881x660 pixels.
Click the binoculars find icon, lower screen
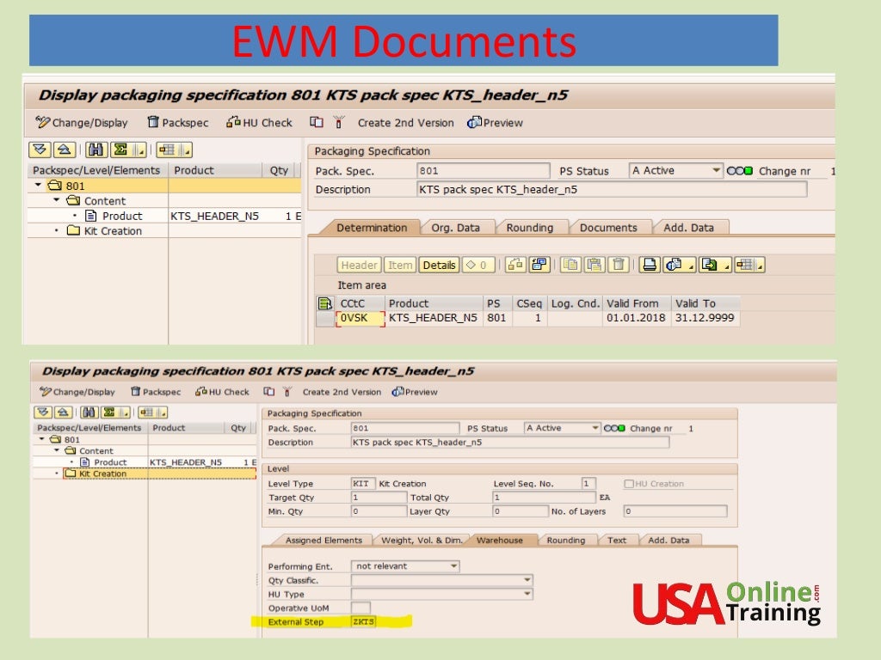[x=89, y=412]
